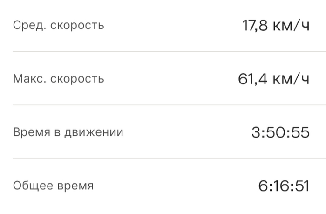Tap the "Время в движении" label
This screenshot has width=326, height=214.
pos(68,132)
